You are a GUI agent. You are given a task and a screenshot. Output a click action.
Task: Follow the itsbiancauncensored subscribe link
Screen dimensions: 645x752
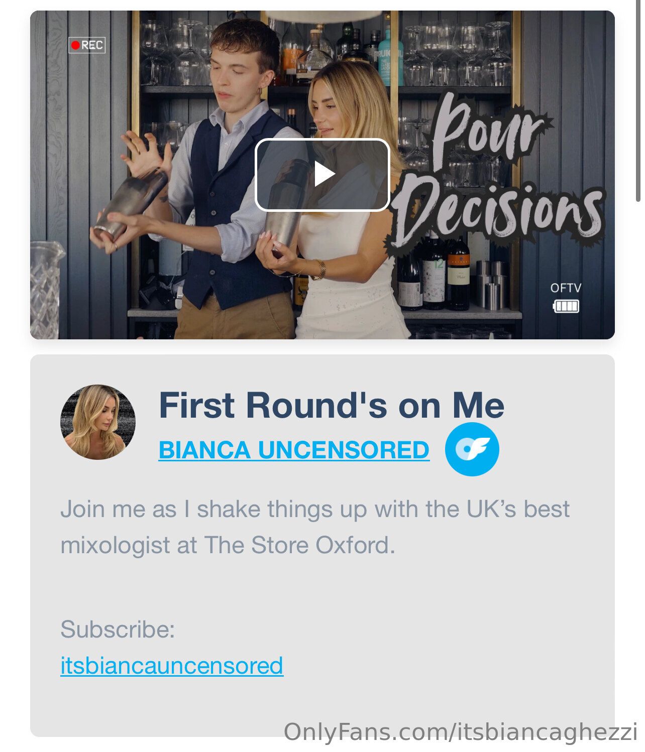pos(172,666)
